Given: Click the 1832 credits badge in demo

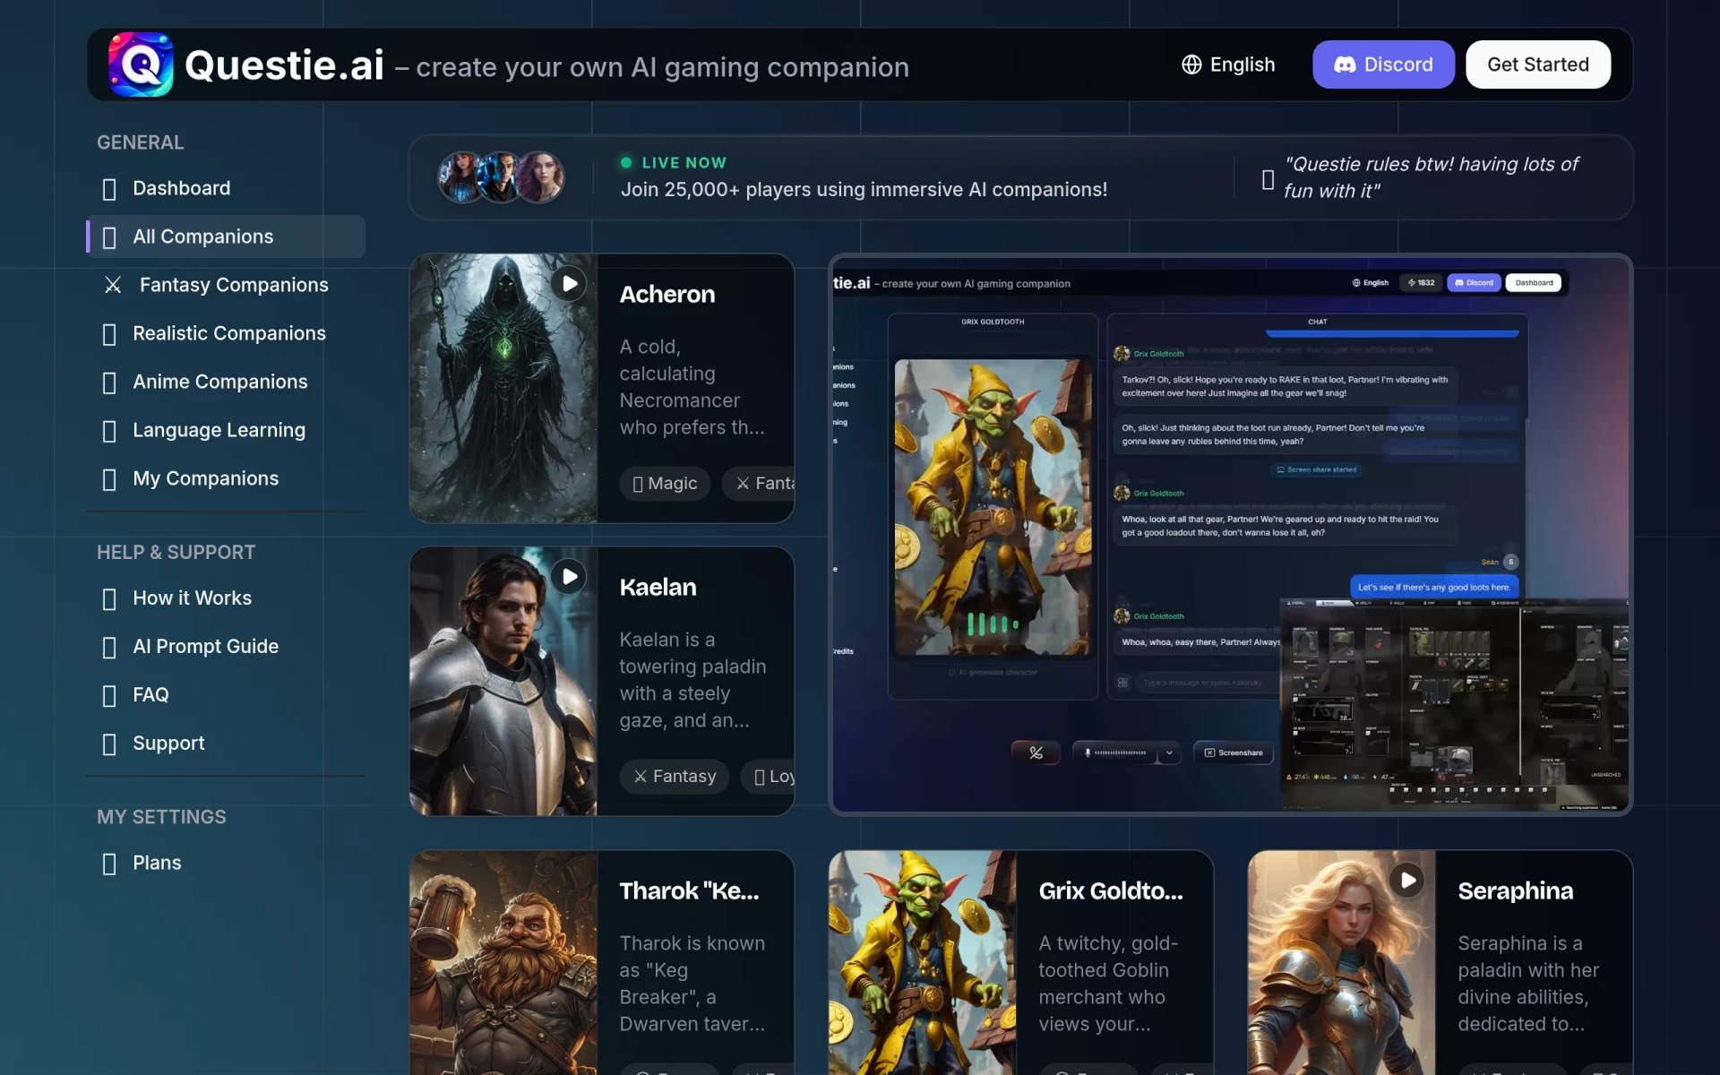Looking at the screenshot, I should [1421, 283].
